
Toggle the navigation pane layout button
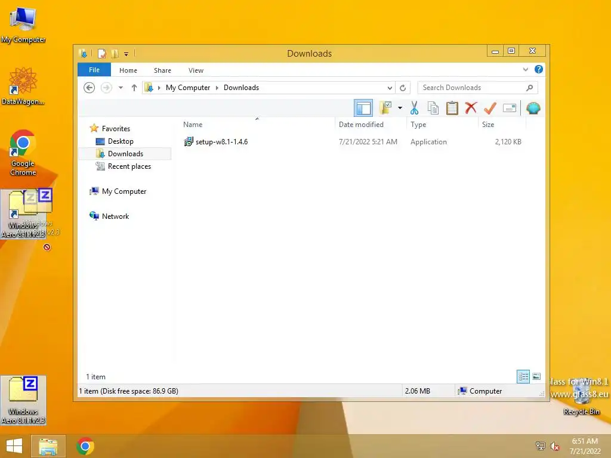tap(363, 108)
